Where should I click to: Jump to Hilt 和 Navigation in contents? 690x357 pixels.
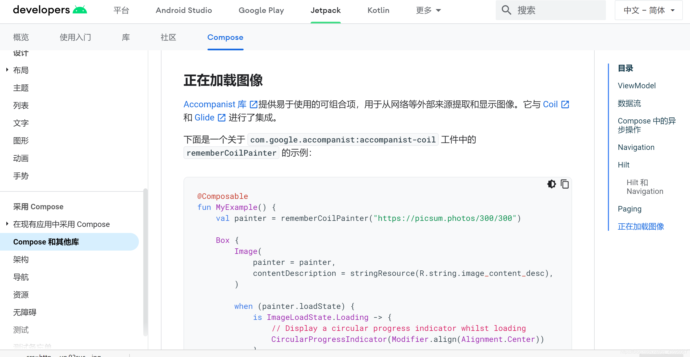[645, 187]
